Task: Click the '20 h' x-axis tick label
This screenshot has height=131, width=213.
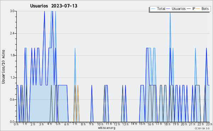Action: pyautogui.click(x=184, y=124)
